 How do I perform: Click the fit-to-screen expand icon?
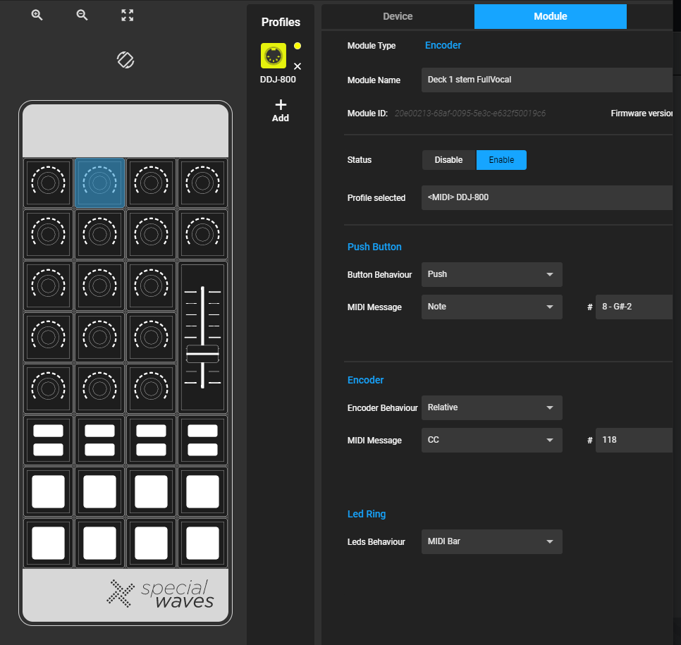pos(128,16)
